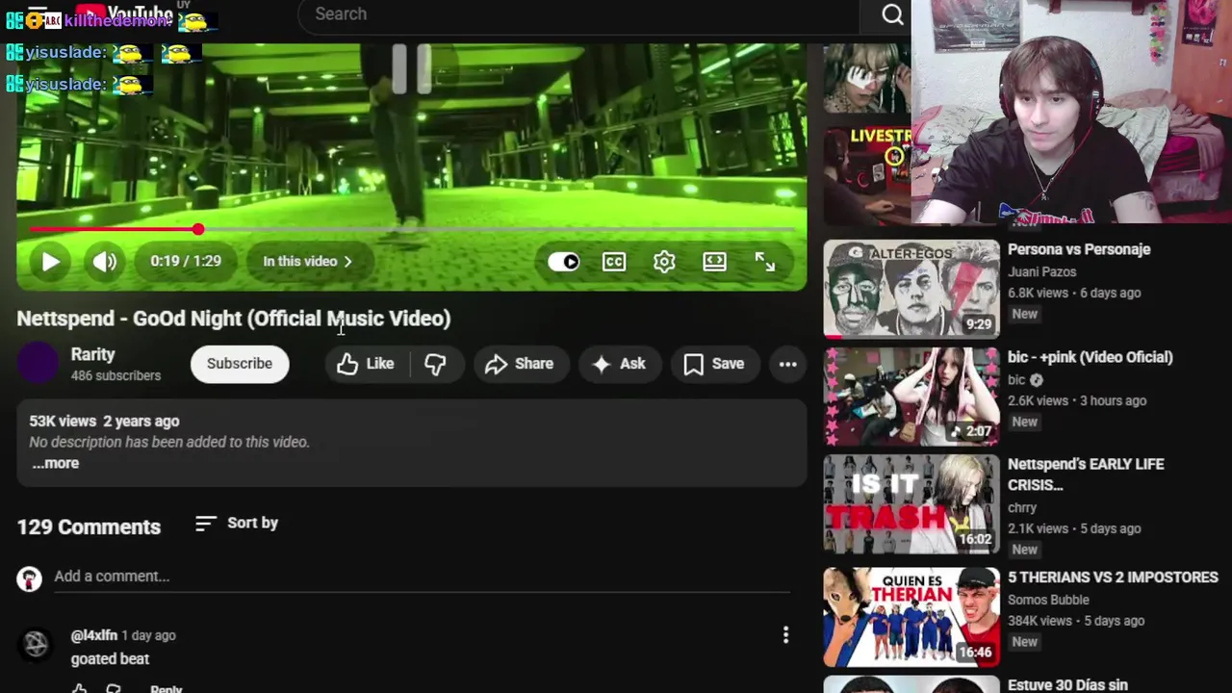The image size is (1232, 693).
Task: Open the @l4xlfn username link
Action: tap(94, 635)
